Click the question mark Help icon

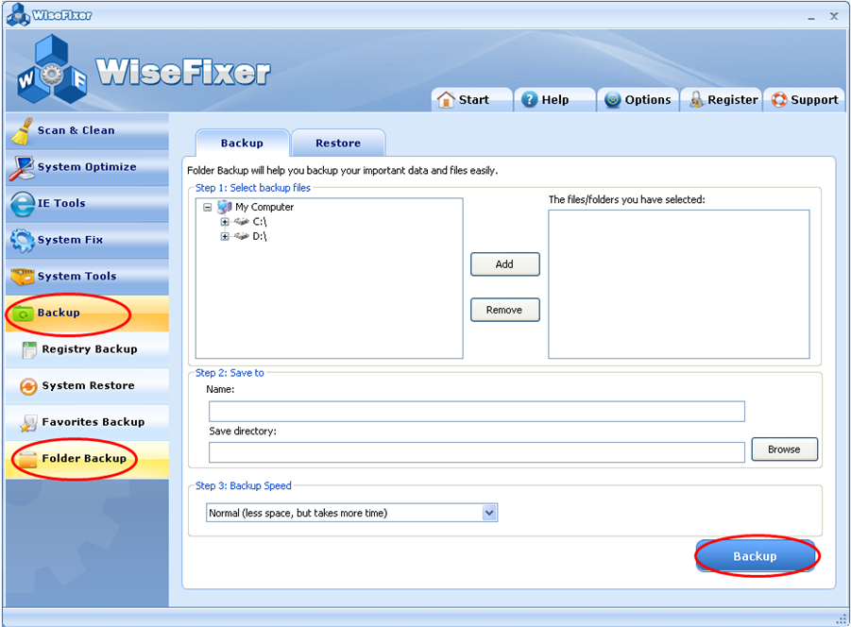coord(529,100)
